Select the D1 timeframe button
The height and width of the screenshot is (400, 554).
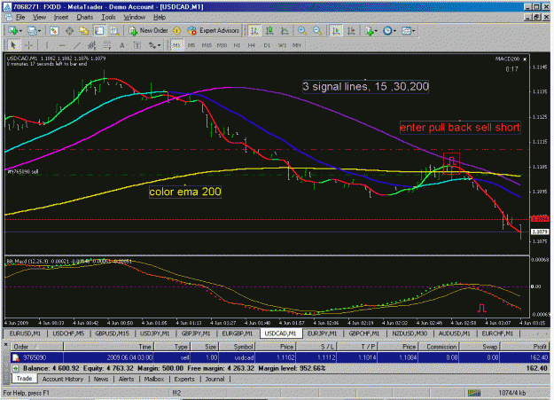click(267, 45)
